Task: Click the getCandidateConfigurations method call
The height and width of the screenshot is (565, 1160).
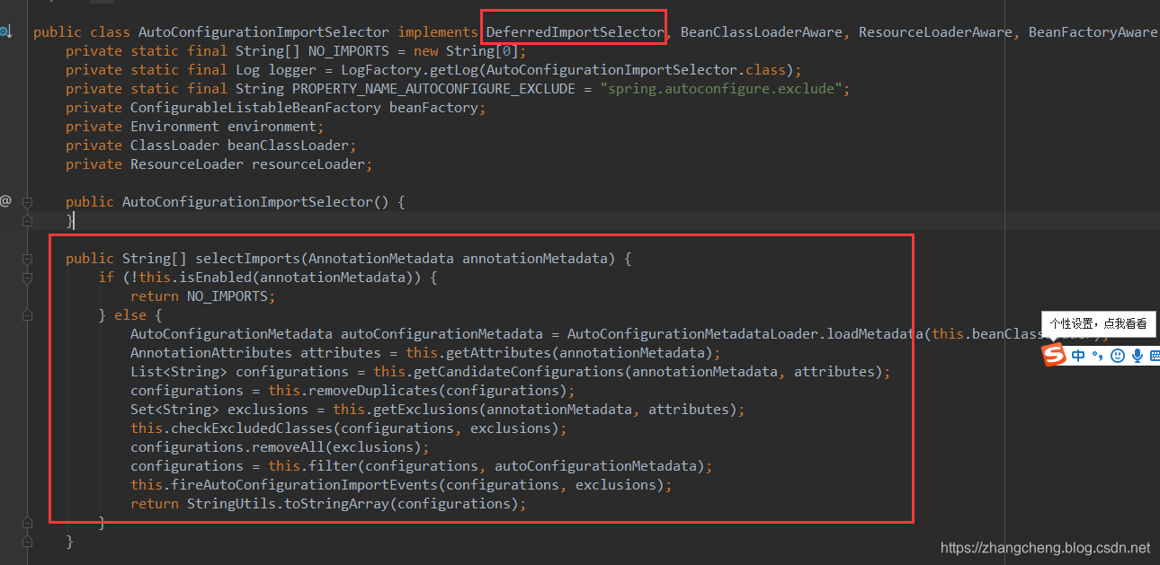Action: [x=519, y=371]
